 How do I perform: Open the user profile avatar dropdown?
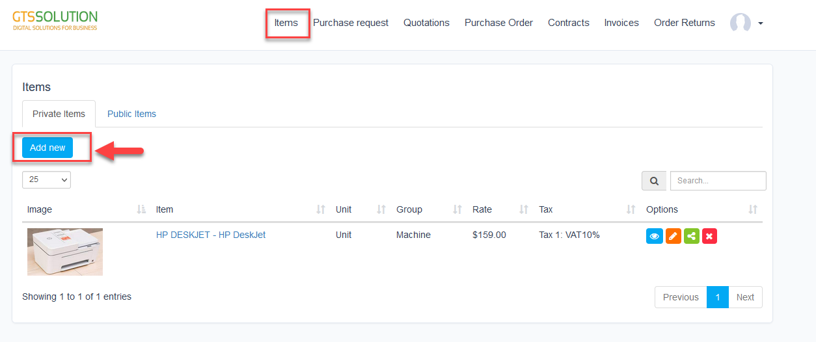(x=746, y=23)
